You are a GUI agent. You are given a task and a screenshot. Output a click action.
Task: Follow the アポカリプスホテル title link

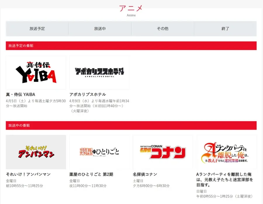tap(88, 94)
